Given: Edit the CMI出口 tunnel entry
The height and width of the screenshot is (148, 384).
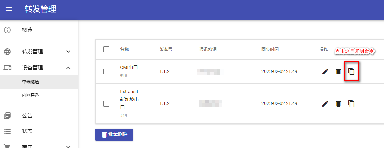Looking at the screenshot, I should (325, 72).
